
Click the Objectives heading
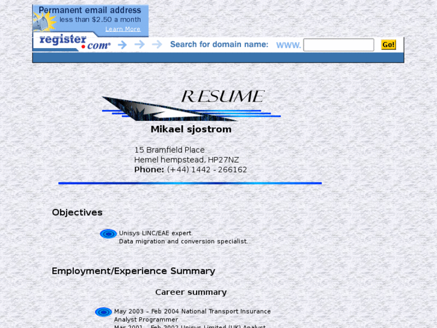coord(77,212)
